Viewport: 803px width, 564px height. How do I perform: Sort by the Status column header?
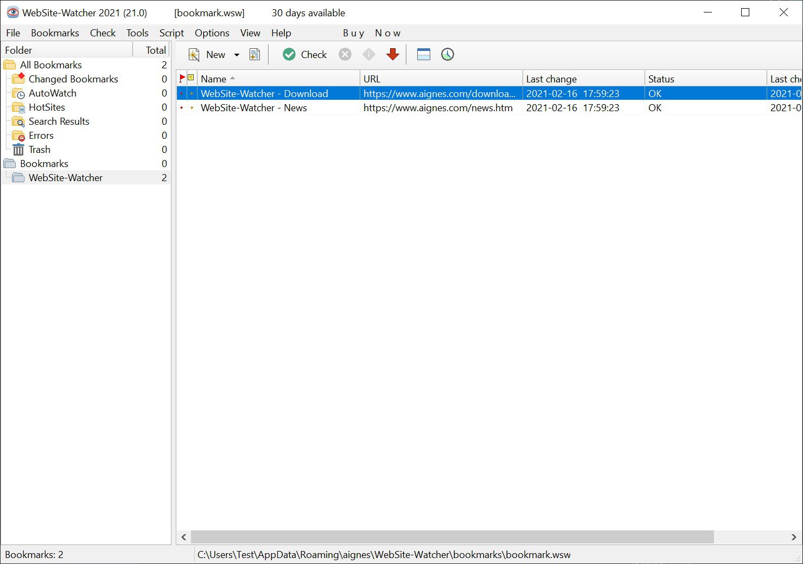coord(705,79)
